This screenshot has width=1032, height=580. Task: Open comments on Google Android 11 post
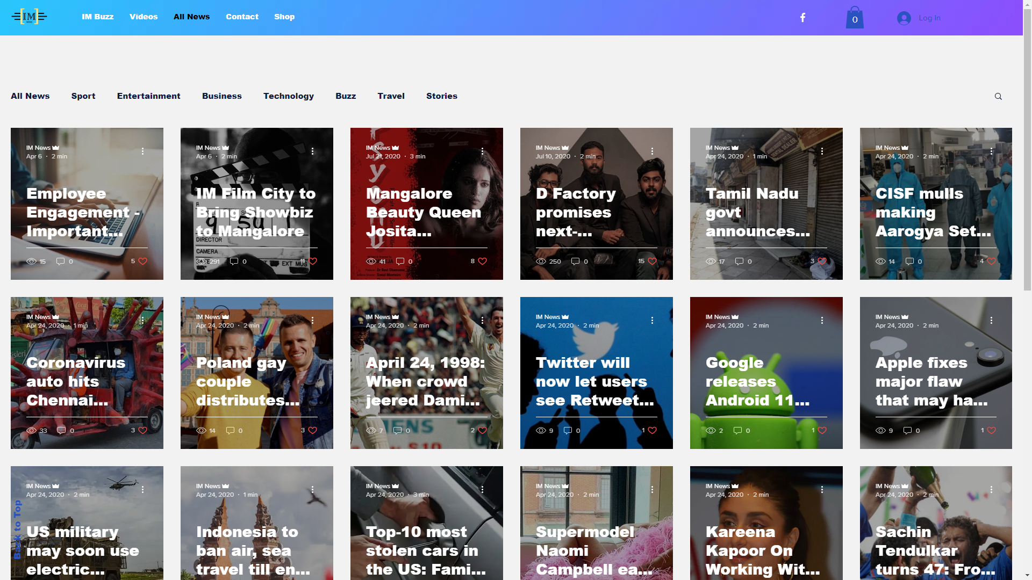click(x=742, y=431)
